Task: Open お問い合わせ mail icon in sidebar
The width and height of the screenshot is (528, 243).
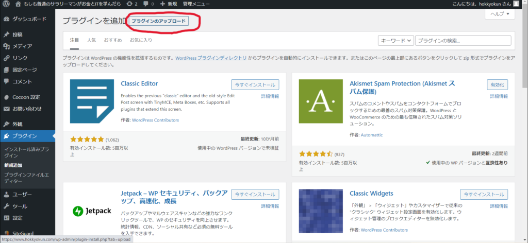Action: [x=6, y=109]
